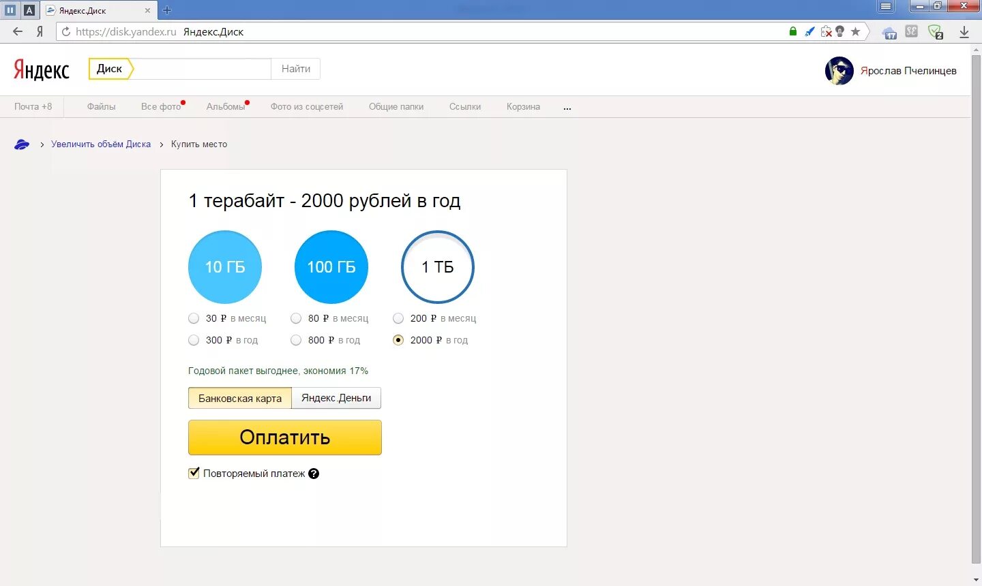Open the user avatar picture
This screenshot has width=982, height=586.
coord(839,71)
